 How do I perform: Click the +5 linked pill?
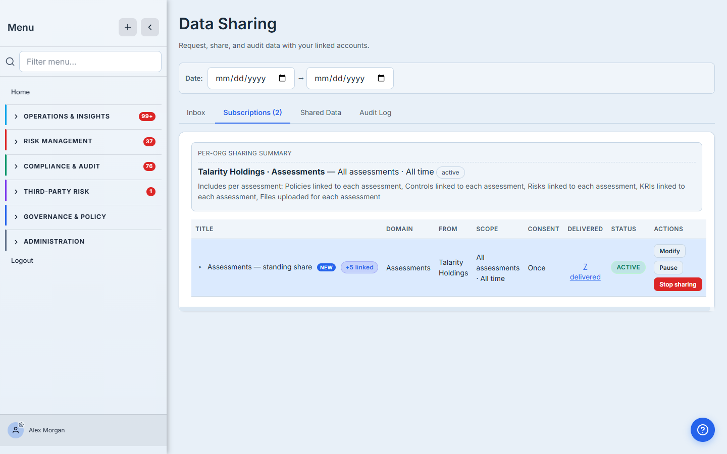click(x=359, y=267)
